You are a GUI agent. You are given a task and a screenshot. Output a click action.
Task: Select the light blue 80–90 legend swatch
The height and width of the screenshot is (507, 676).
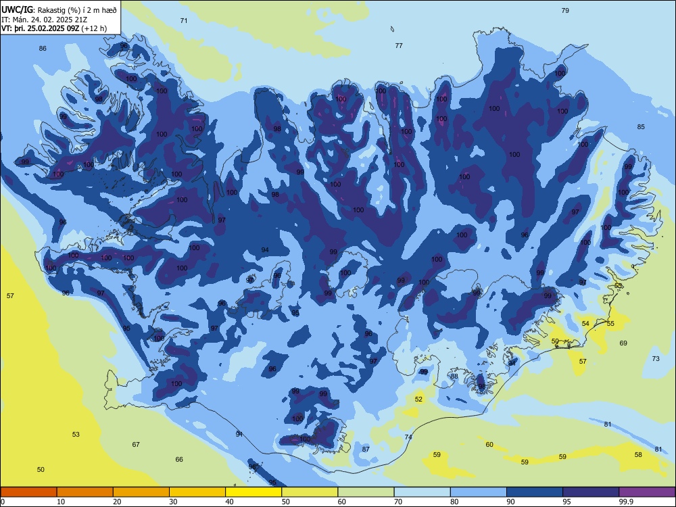coord(479,492)
